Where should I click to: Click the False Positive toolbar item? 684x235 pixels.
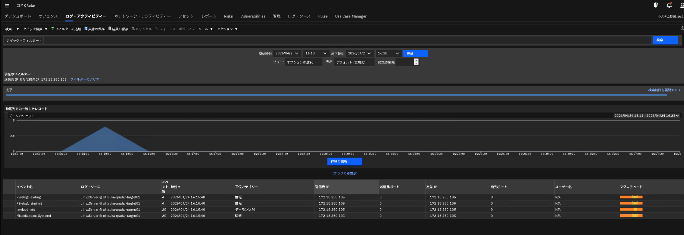pos(175,29)
